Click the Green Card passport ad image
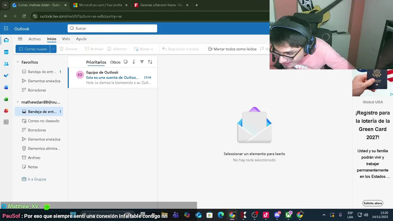 pos(372,83)
